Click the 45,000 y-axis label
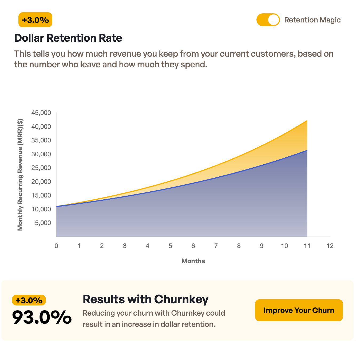Screen dimensions: 356x341 click(41, 113)
